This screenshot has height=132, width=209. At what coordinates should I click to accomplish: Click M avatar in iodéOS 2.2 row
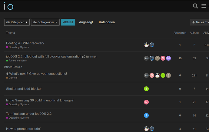[x=168, y=58]
